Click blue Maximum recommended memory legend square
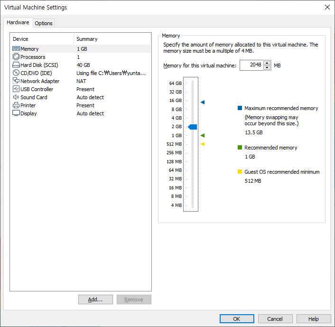Image resolution: width=335 pixels, height=327 pixels. pos(240,108)
